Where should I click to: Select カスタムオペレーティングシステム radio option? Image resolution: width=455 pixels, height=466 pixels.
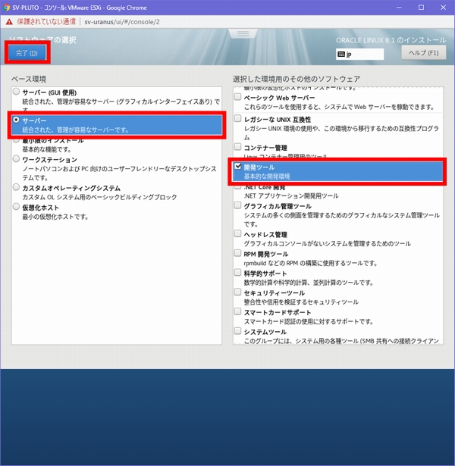point(17,187)
